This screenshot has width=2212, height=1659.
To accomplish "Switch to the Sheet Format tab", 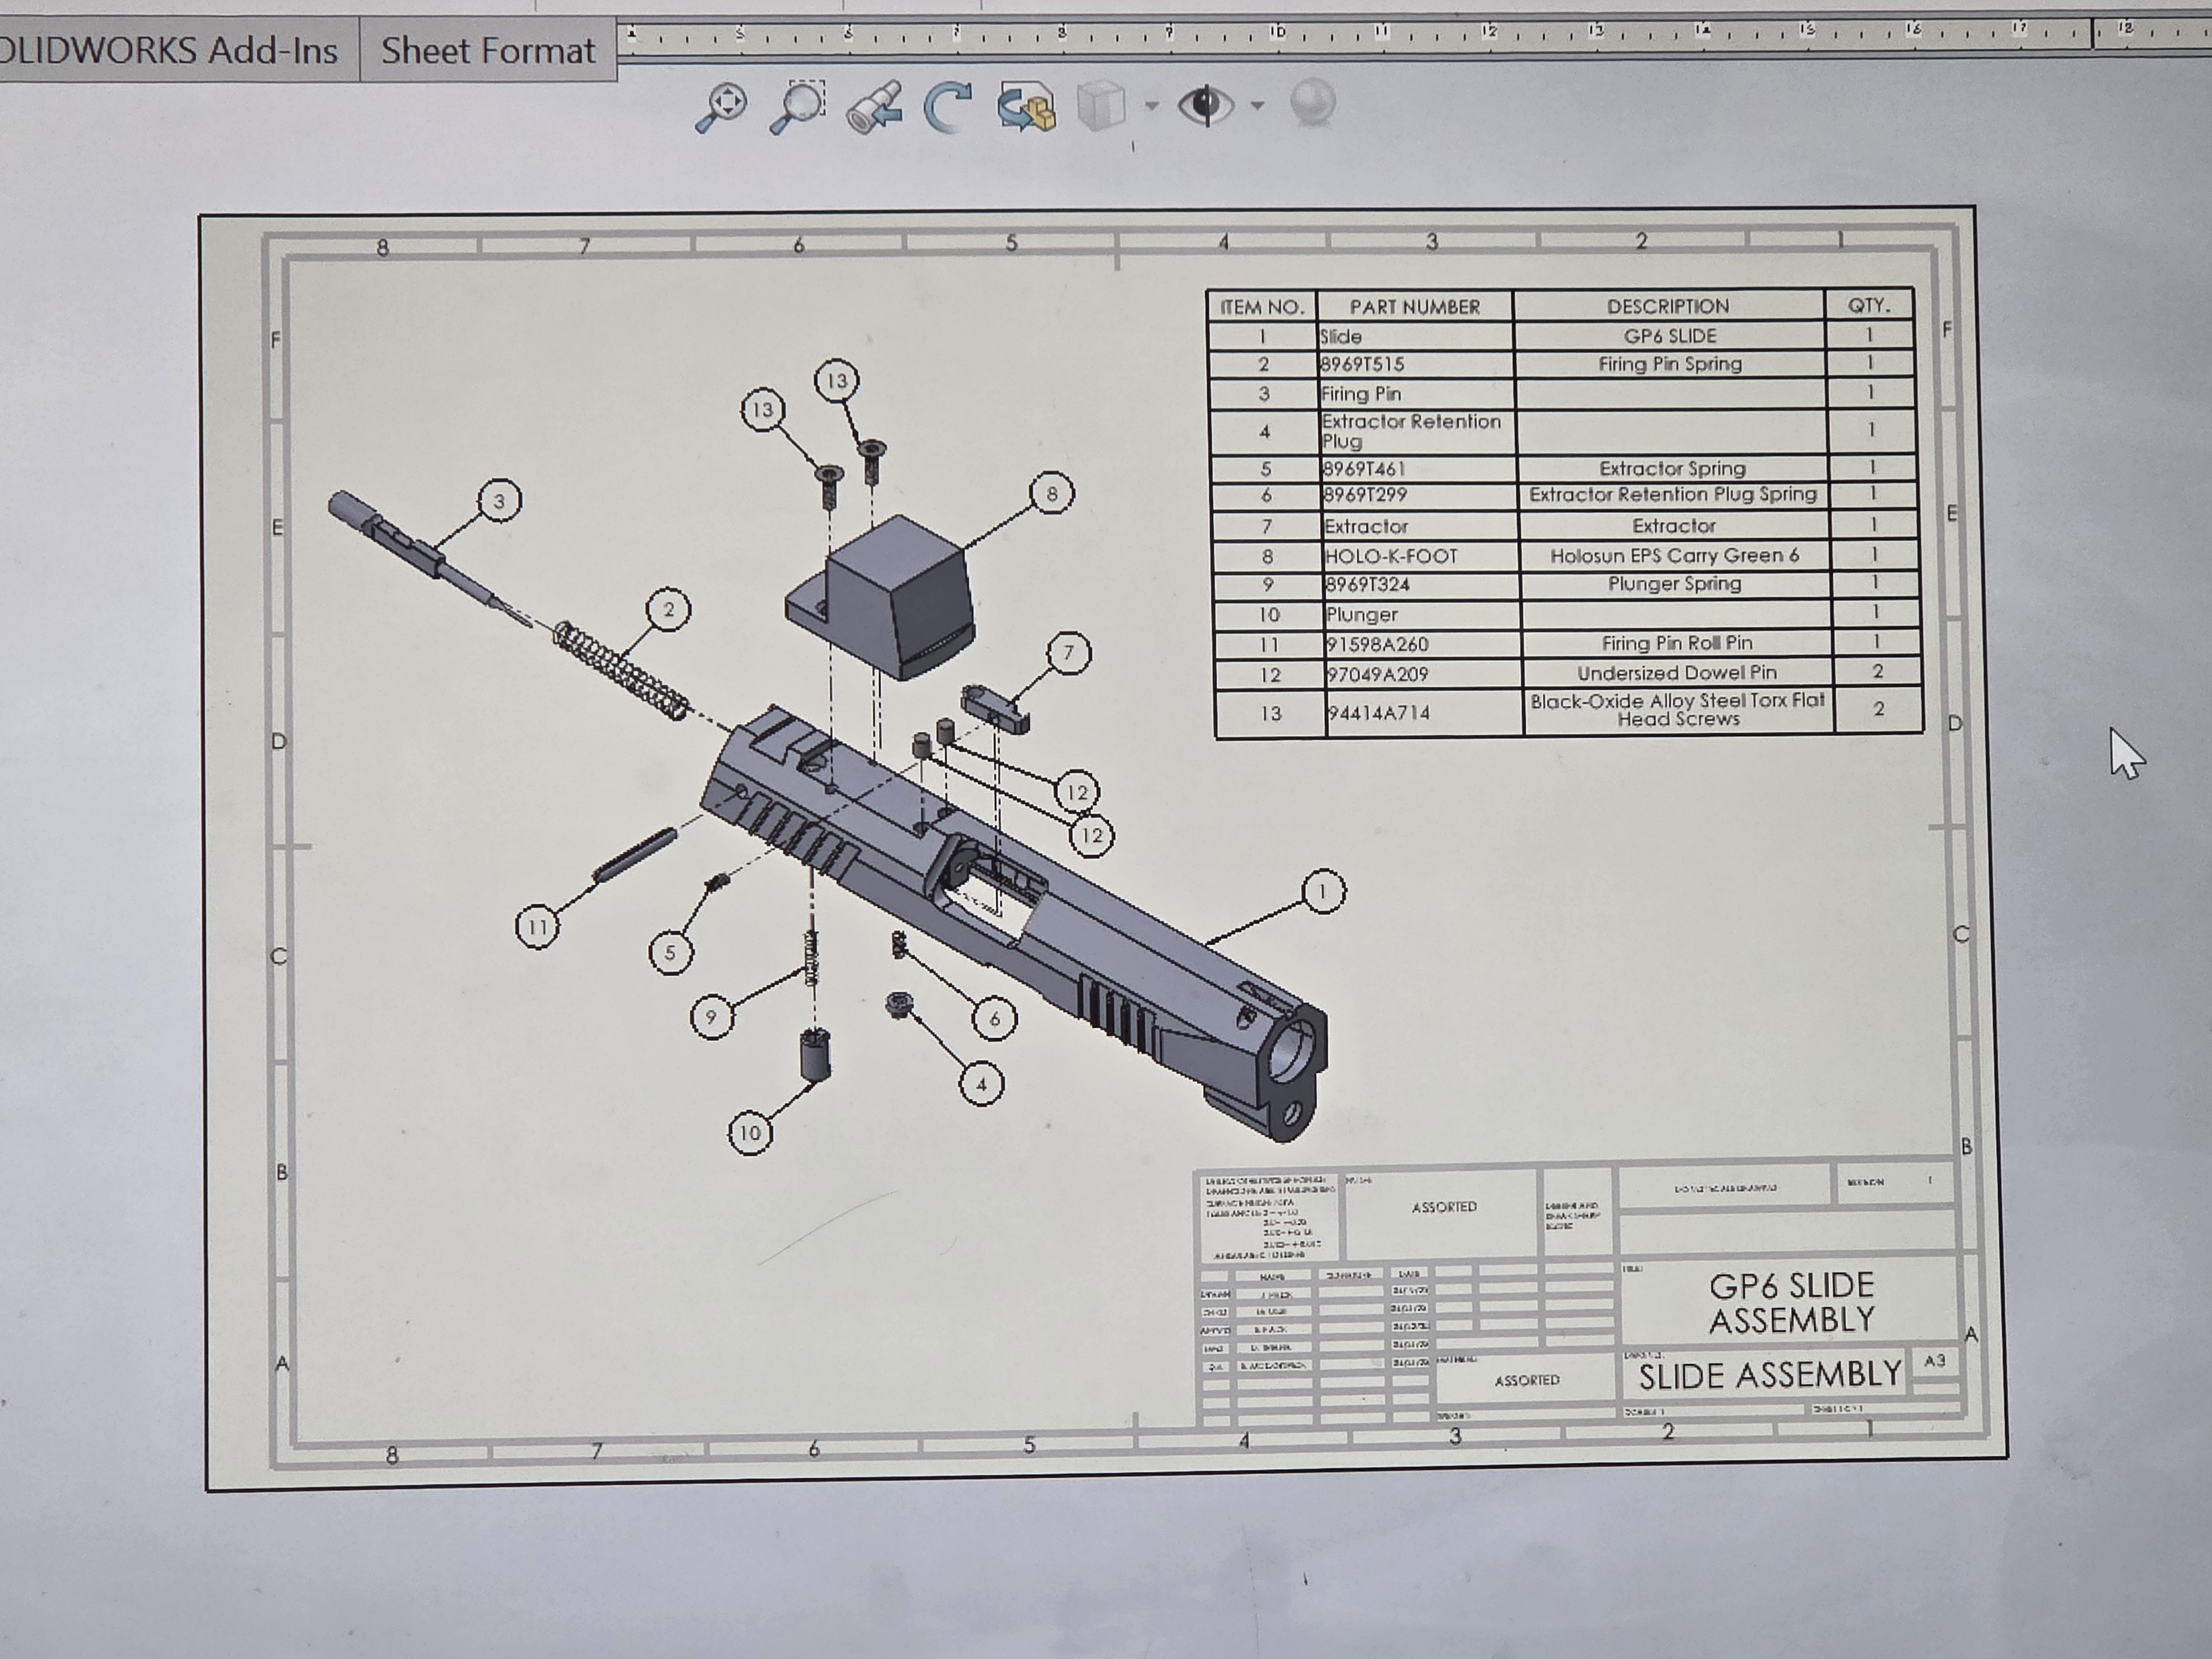I will (x=487, y=50).
